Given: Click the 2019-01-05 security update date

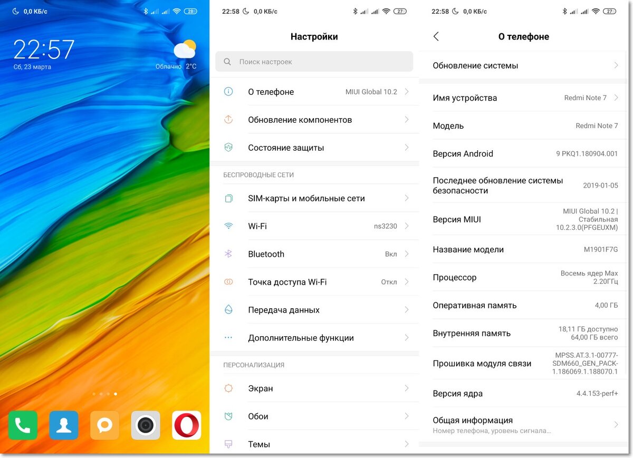Looking at the screenshot, I should (x=600, y=186).
